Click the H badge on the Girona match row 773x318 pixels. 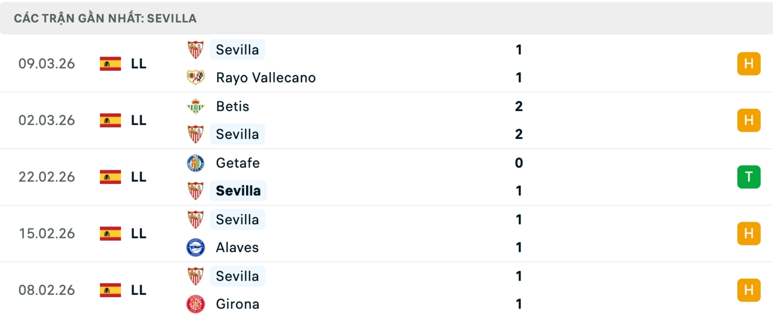click(749, 290)
